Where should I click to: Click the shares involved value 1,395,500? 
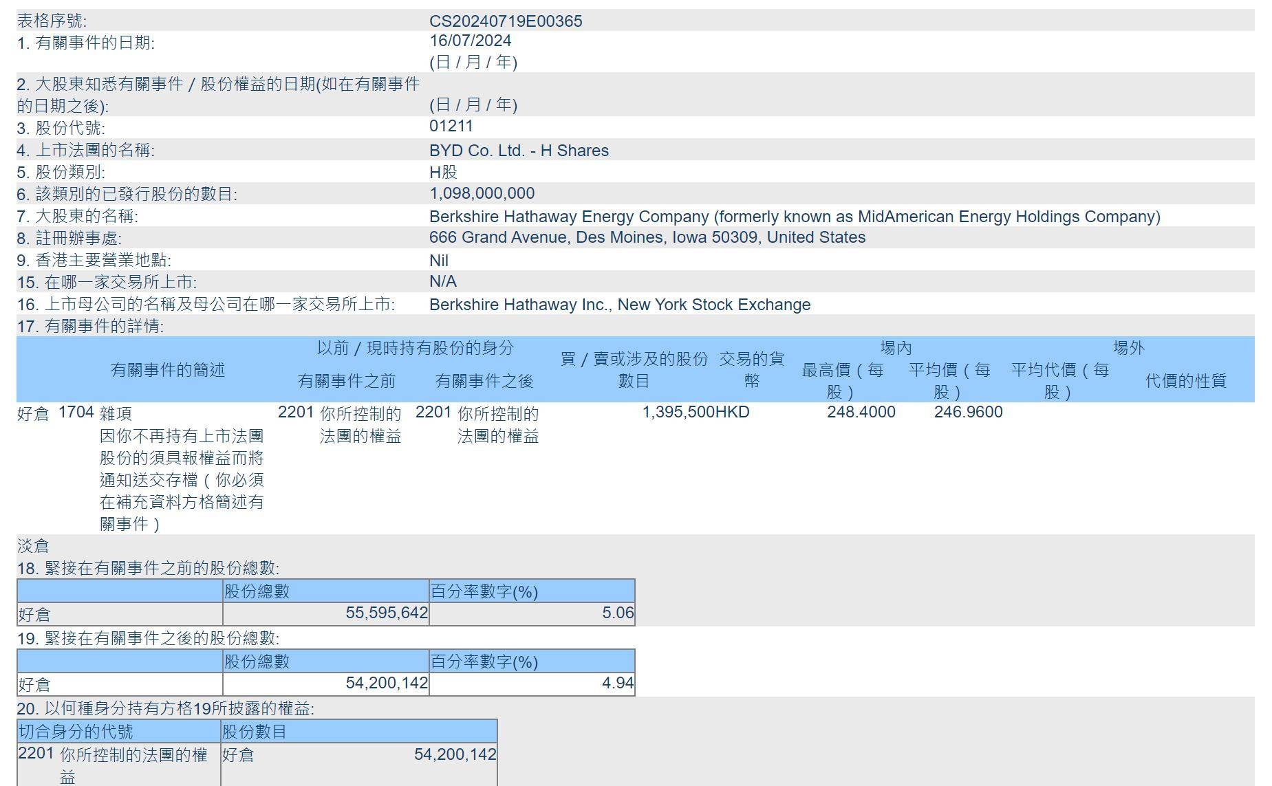tap(678, 413)
